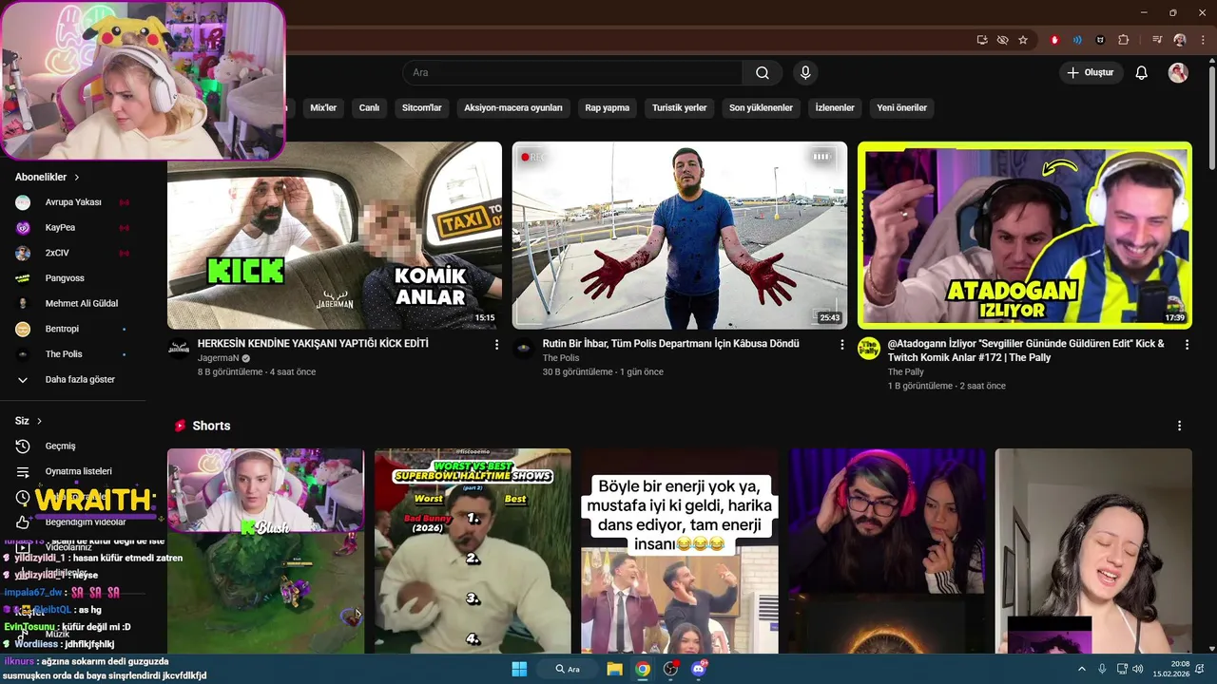Open Chrome media controls icon

coord(1157,40)
